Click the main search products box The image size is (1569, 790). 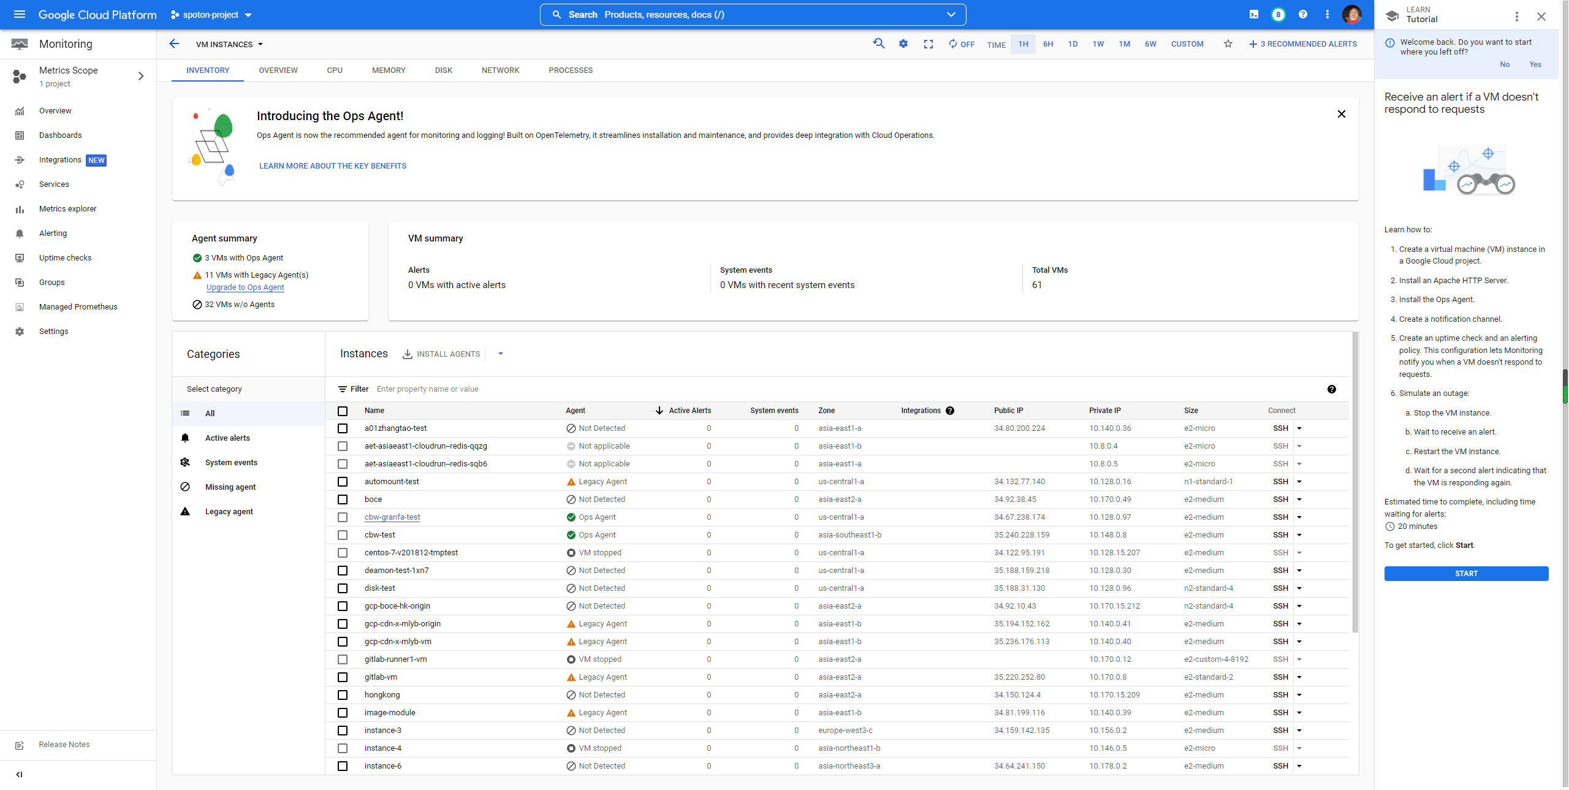pos(753,15)
